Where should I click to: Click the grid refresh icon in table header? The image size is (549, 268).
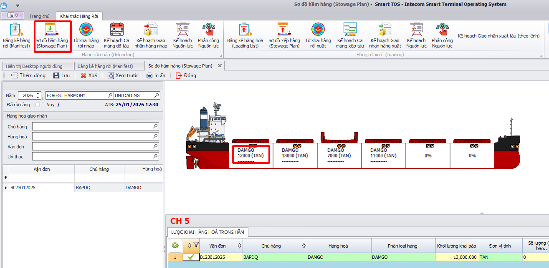point(175,245)
